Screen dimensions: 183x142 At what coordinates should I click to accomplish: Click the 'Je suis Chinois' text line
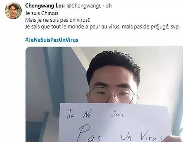(42, 13)
